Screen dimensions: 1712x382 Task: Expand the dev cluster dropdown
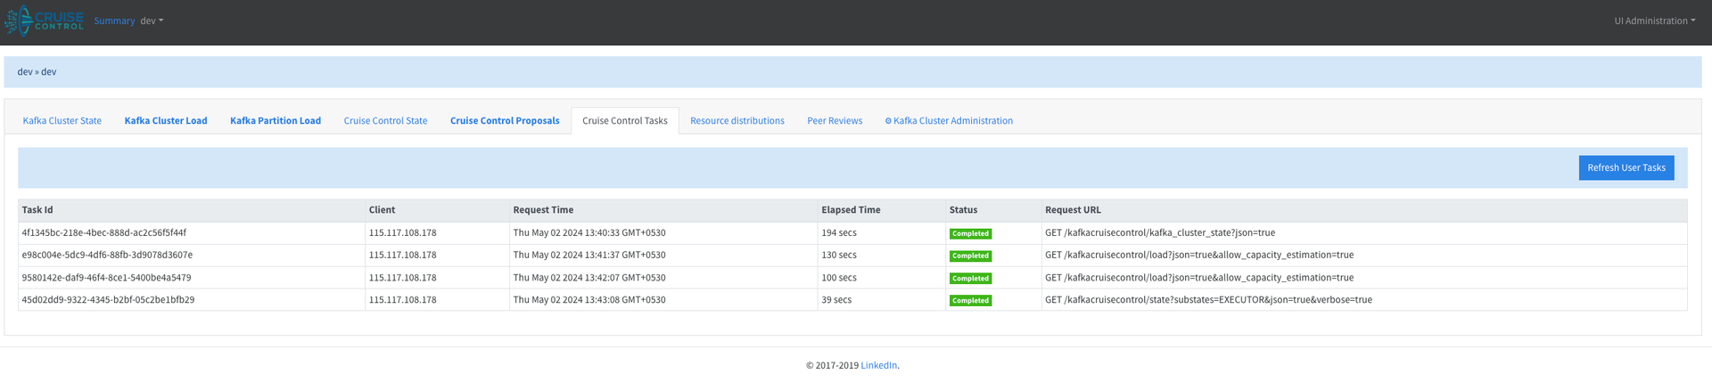tap(152, 20)
